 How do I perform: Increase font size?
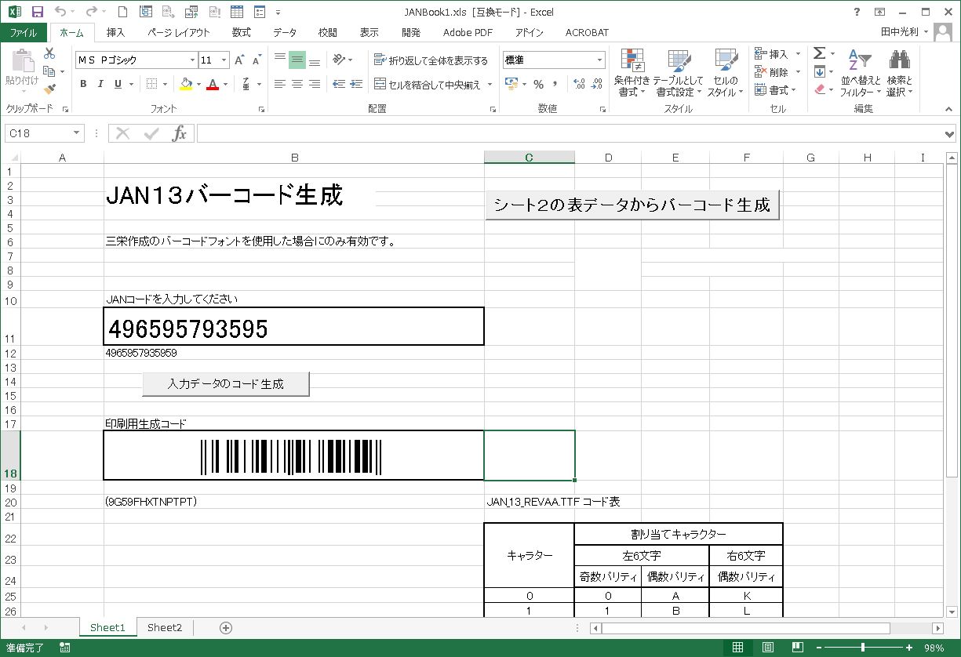pyautogui.click(x=239, y=60)
